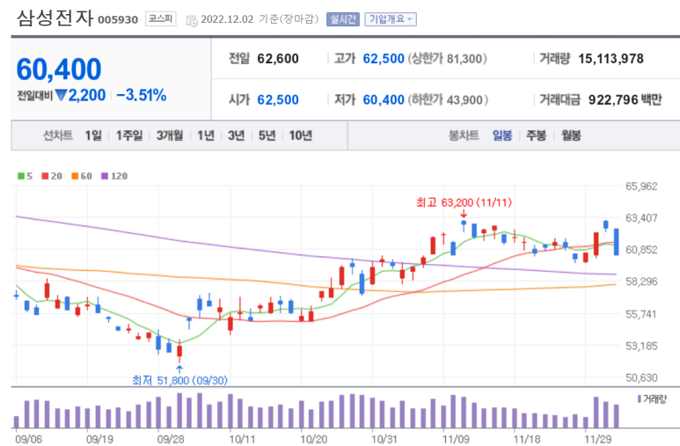Screen dimensions: 680x446
Task: Select the 10년 line chart tab
Action: pyautogui.click(x=301, y=135)
